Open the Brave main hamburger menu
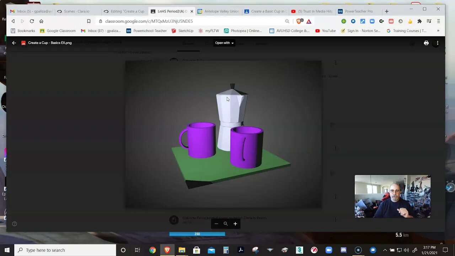This screenshot has width=455, height=256. (438, 21)
